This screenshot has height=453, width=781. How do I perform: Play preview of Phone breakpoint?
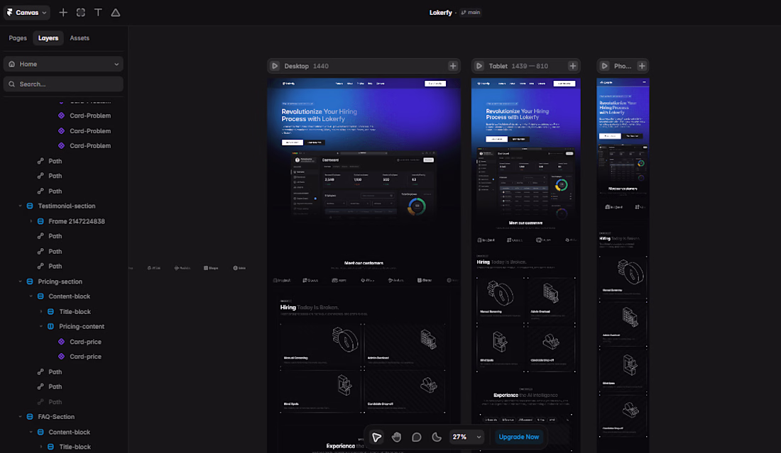point(605,66)
